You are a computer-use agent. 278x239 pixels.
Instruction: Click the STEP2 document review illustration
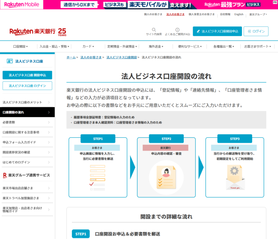tap(166, 177)
